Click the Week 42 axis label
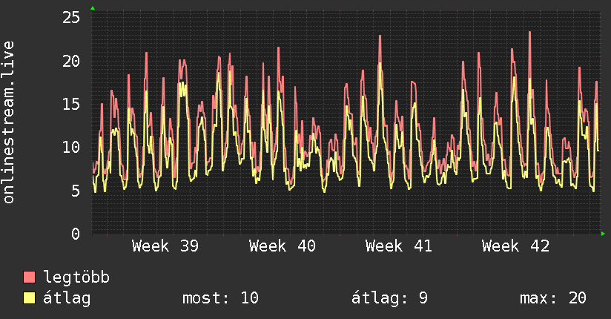611x319 pixels. click(515, 246)
